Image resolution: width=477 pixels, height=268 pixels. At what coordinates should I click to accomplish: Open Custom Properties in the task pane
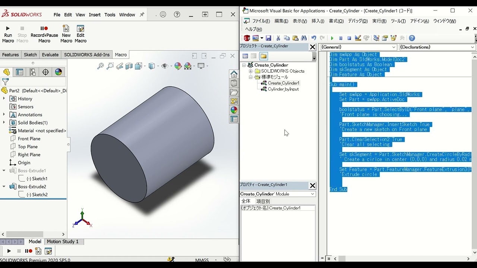click(x=234, y=119)
